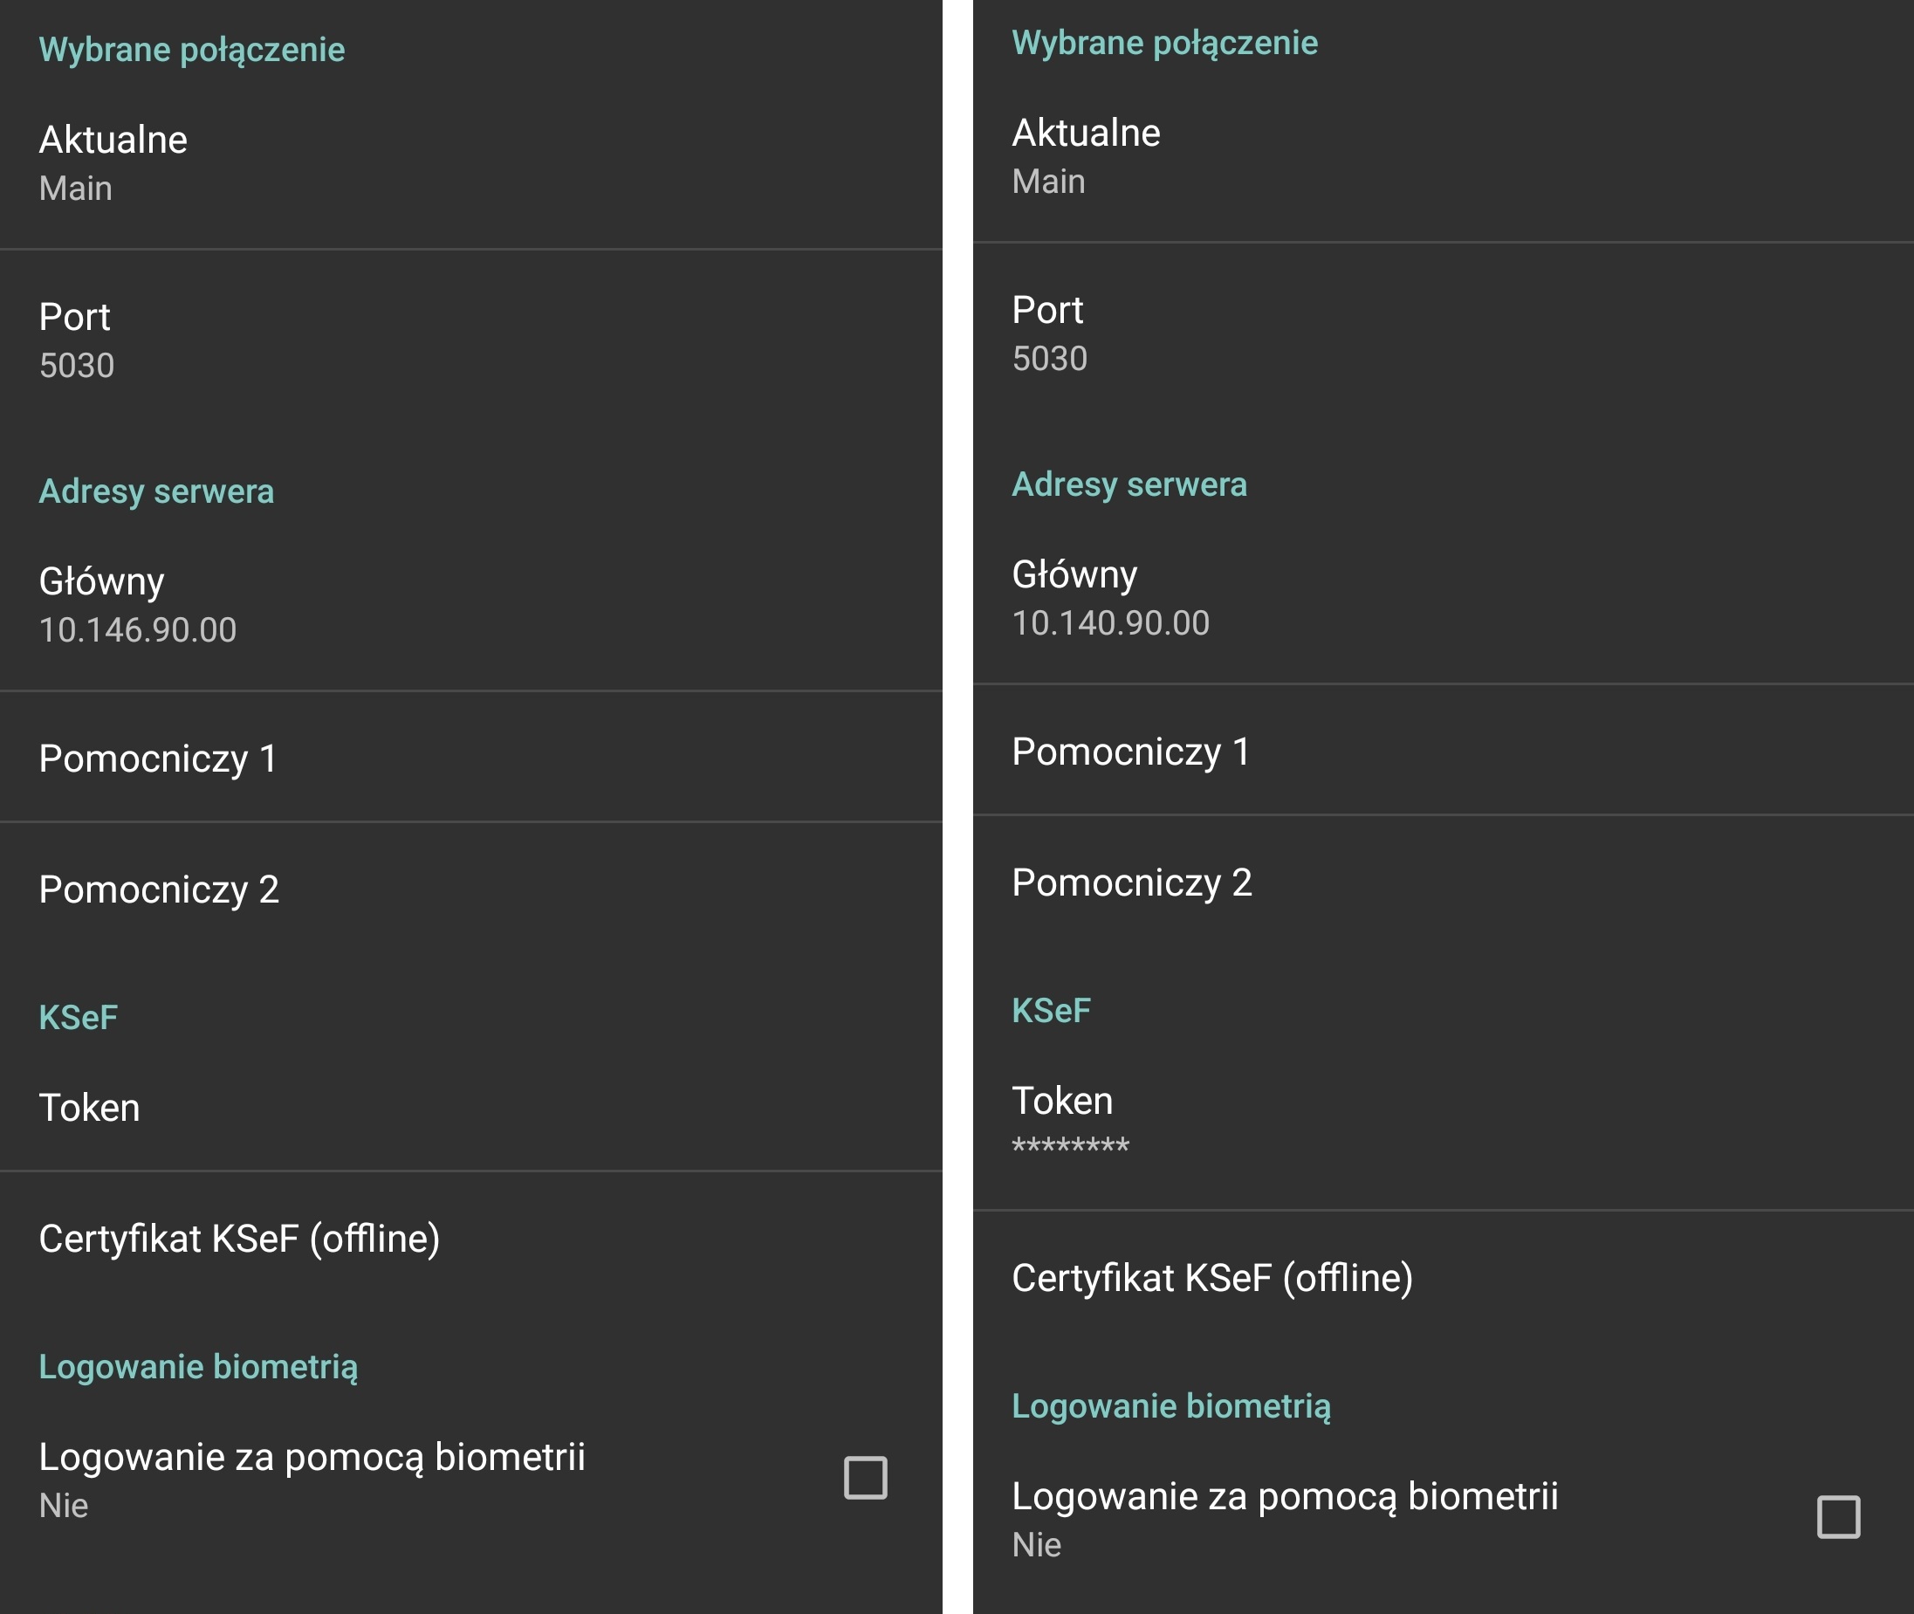Open Pomocniczy 1 address in right panel

[1131, 752]
